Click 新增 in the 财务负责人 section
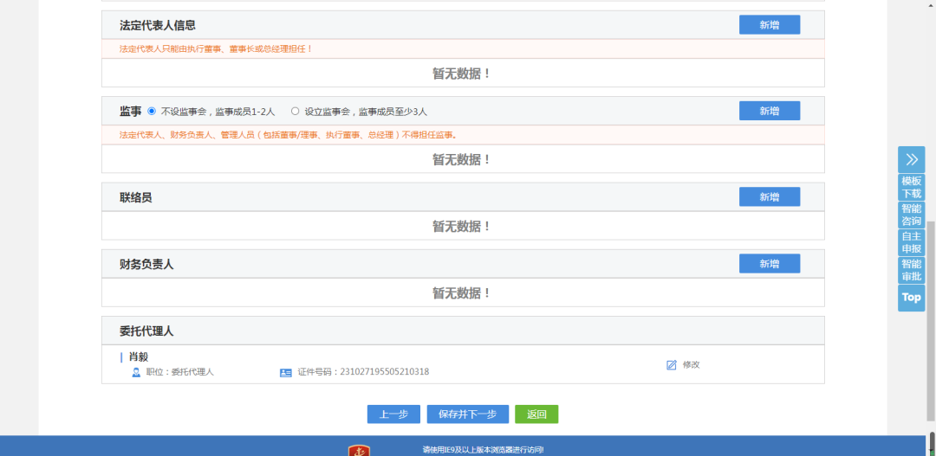Screen dimensions: 936x456 (770, 263)
